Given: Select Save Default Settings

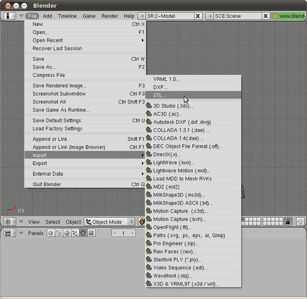Looking at the screenshot, I should coord(85,121).
